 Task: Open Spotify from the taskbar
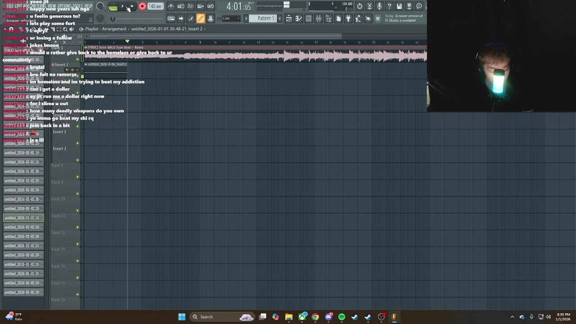(x=342, y=317)
